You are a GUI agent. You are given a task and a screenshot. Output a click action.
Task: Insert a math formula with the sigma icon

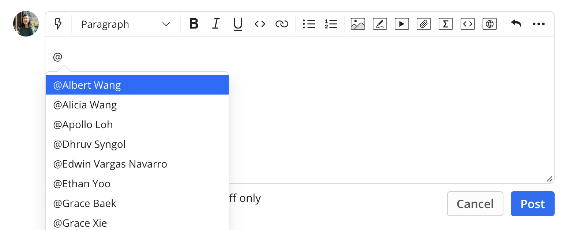coord(446,24)
